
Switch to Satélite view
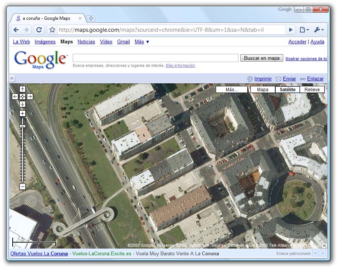click(x=288, y=90)
